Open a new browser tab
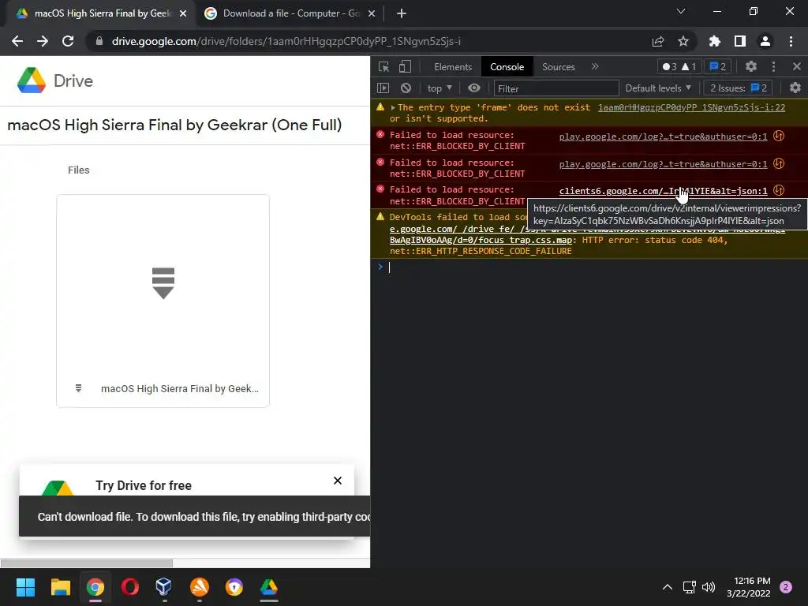Image resolution: width=808 pixels, height=606 pixels. click(402, 13)
